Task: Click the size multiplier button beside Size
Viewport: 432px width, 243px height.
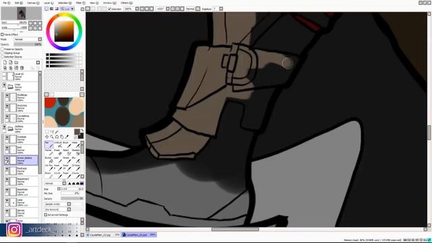Action: pos(59,189)
